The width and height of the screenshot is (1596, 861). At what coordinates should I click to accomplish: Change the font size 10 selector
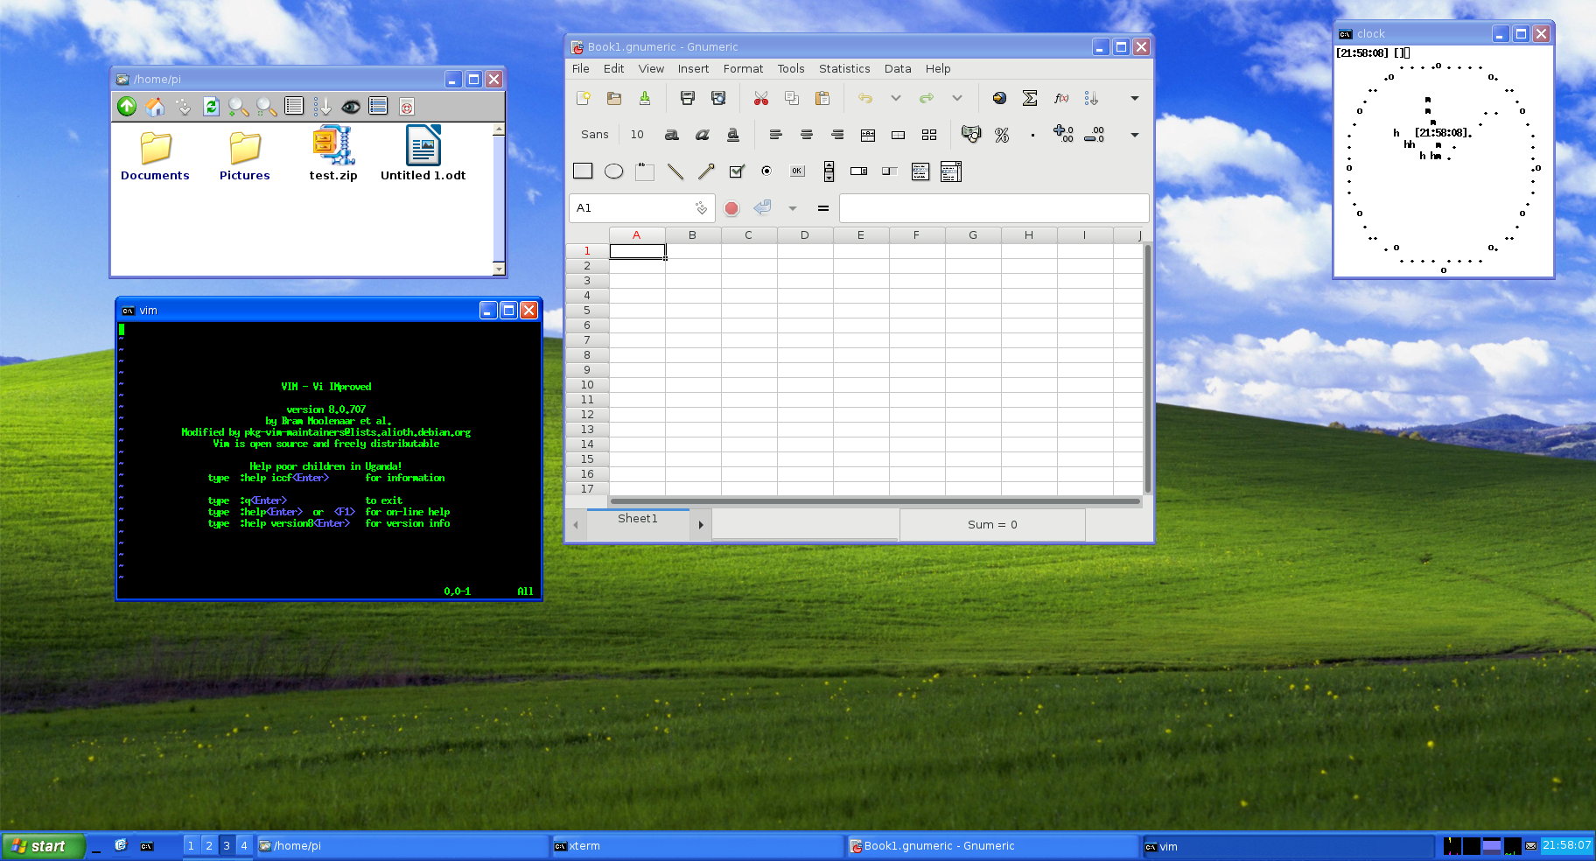(x=637, y=135)
